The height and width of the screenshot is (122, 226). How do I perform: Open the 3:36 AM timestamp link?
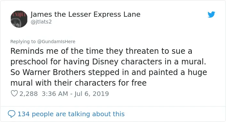(x=55, y=94)
